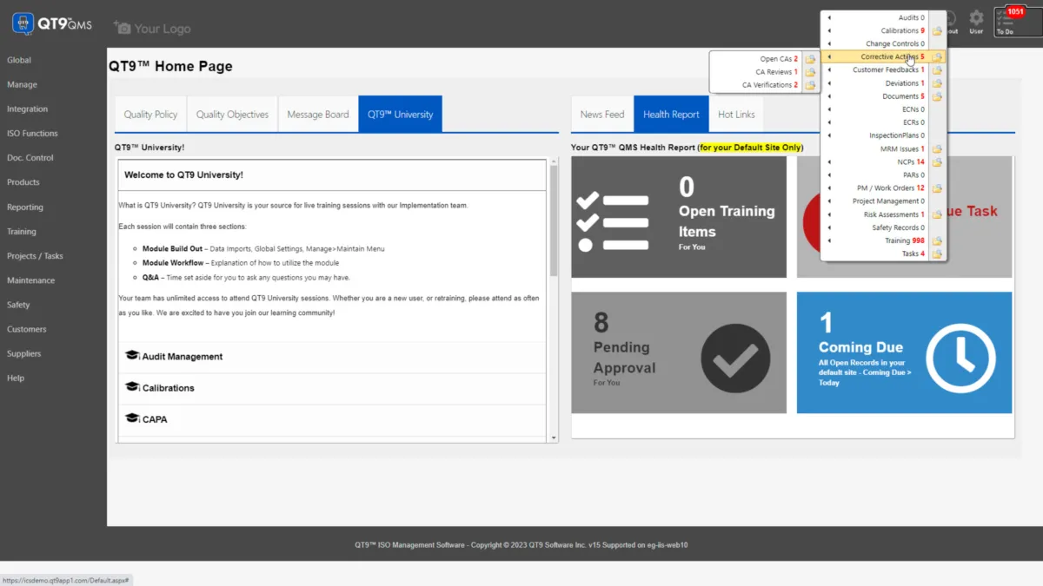
Task: Open the Doc. Control sidebar menu
Action: click(30, 158)
